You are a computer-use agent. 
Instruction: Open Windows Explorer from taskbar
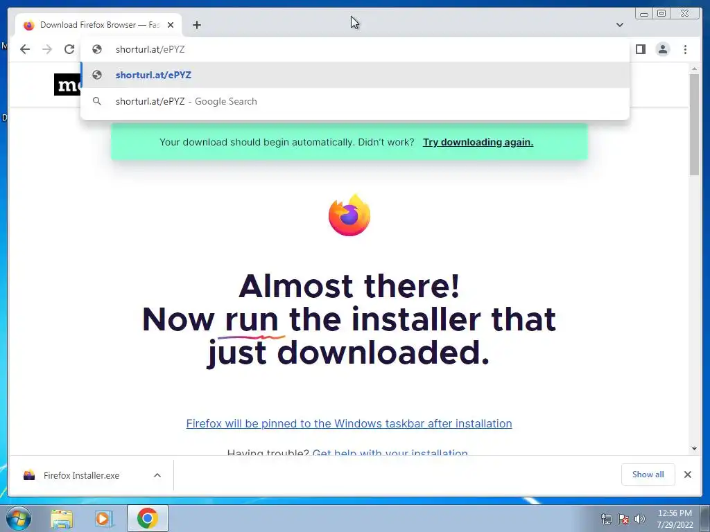click(x=62, y=518)
